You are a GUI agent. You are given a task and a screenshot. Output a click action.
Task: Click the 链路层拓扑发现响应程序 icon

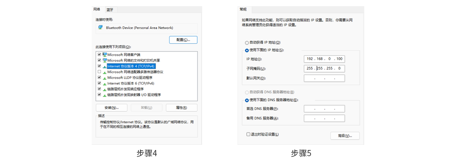[105, 89]
